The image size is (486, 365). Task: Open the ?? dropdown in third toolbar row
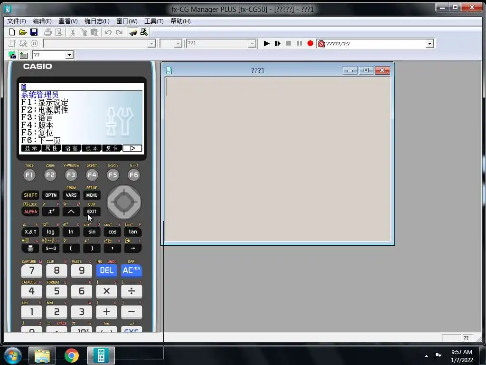(x=69, y=55)
